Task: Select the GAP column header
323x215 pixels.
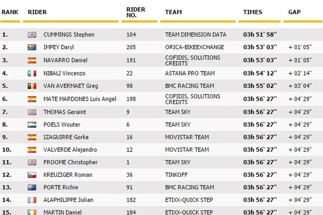Action: click(294, 12)
